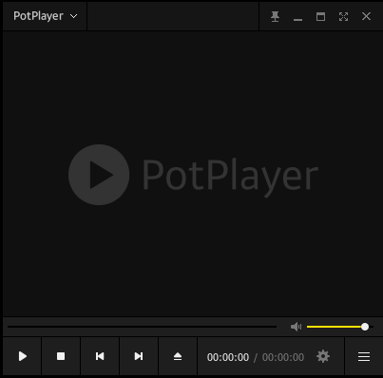Mute audio with the speaker icon
Screen dimensions: 383x378
296,327
